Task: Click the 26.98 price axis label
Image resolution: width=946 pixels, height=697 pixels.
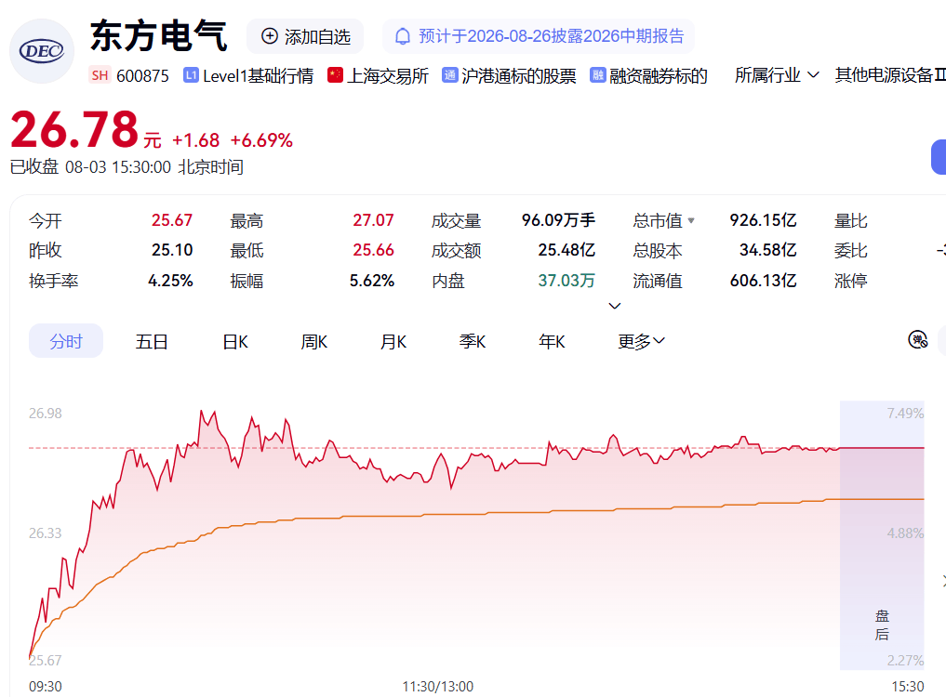Action: (x=46, y=413)
